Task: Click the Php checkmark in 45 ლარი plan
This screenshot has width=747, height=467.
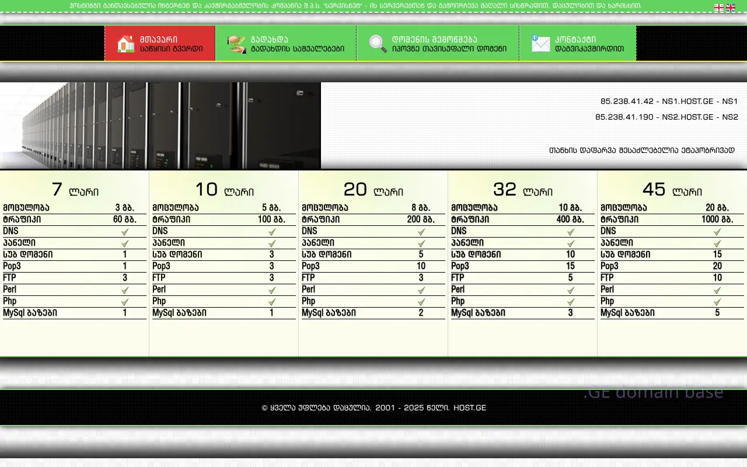Action: pos(717,302)
